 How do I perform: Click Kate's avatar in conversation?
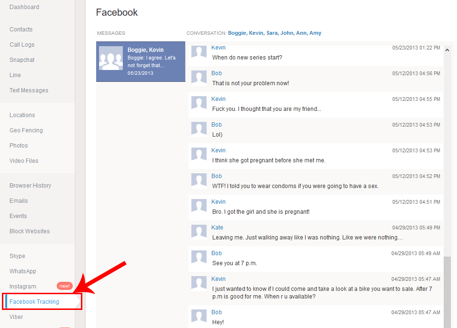click(x=199, y=232)
